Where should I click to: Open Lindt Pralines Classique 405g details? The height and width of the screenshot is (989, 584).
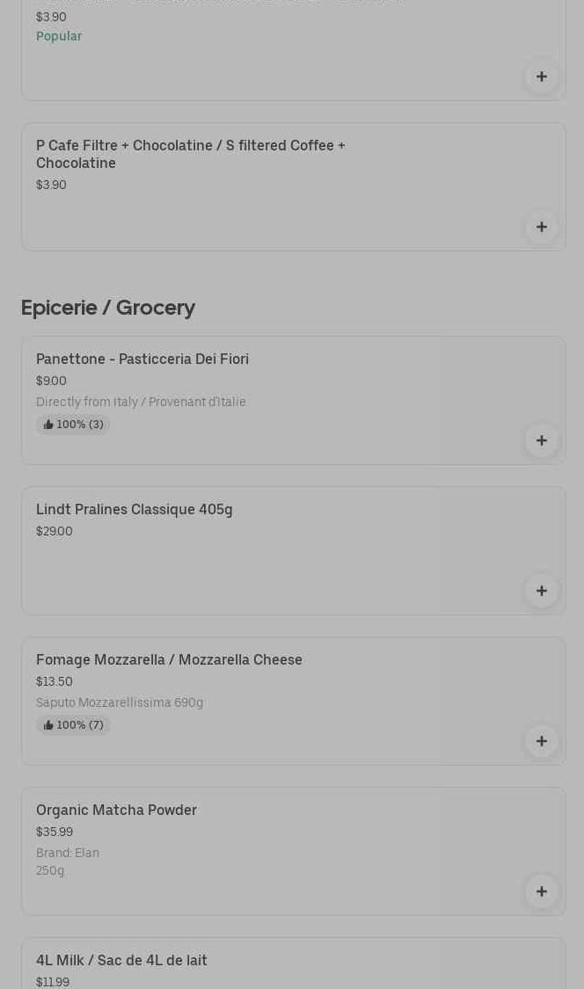pyautogui.click(x=135, y=509)
